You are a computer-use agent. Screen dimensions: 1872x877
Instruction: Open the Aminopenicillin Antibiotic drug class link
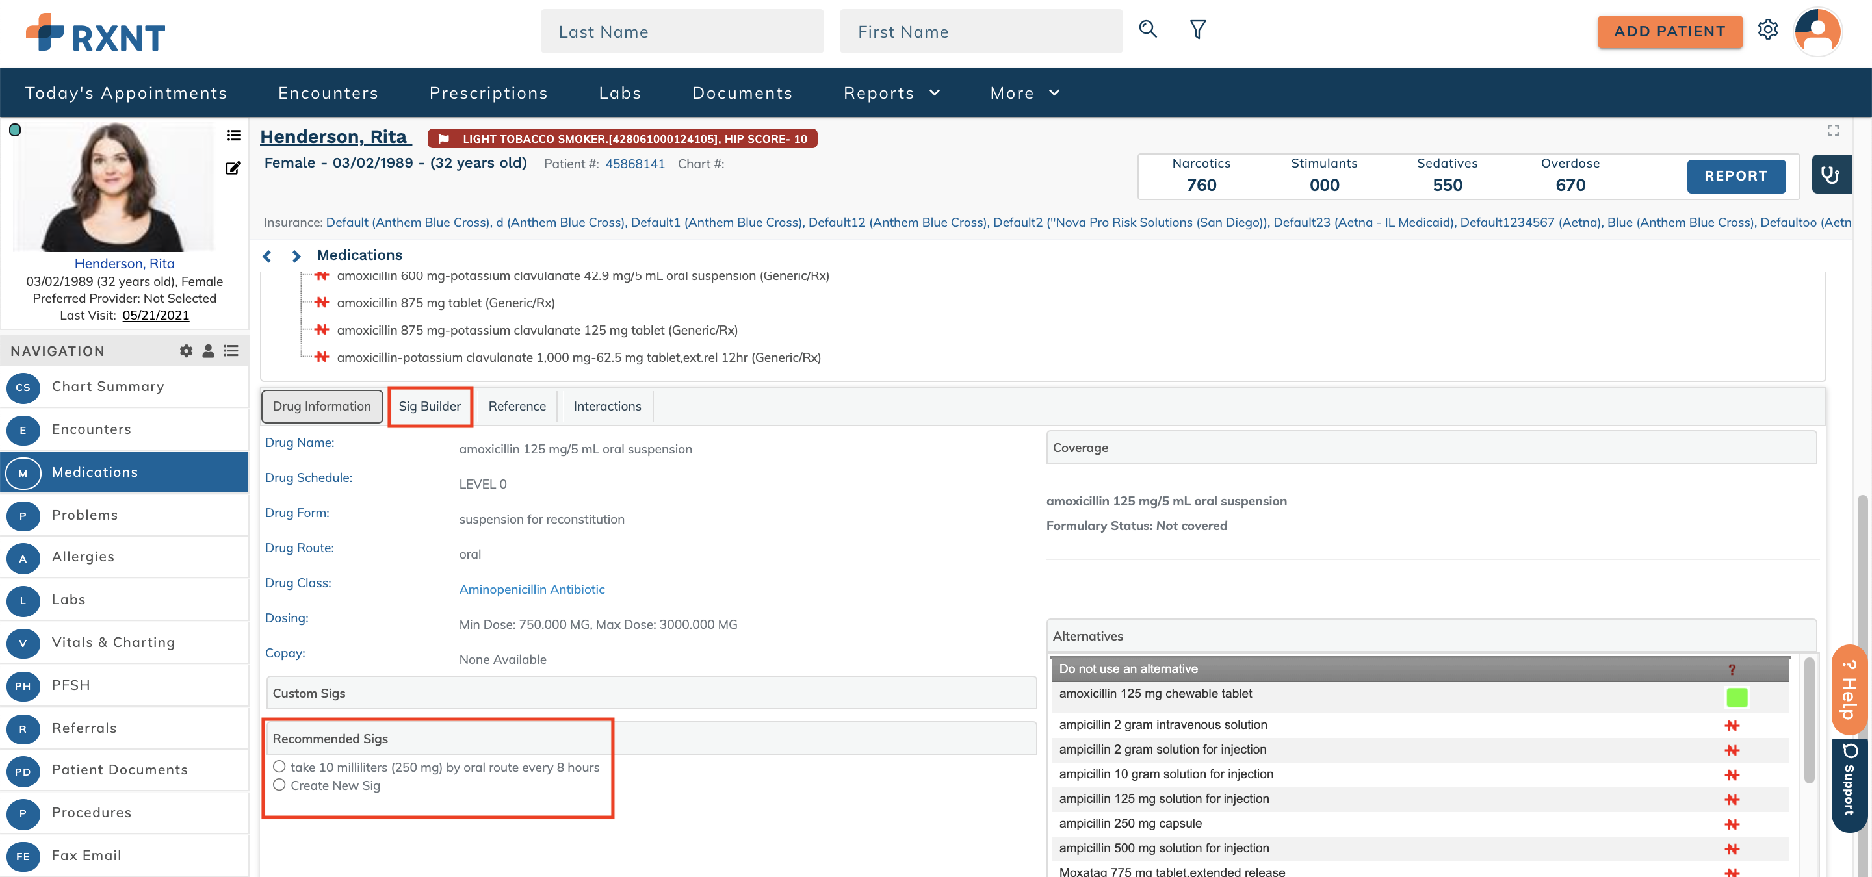click(531, 589)
